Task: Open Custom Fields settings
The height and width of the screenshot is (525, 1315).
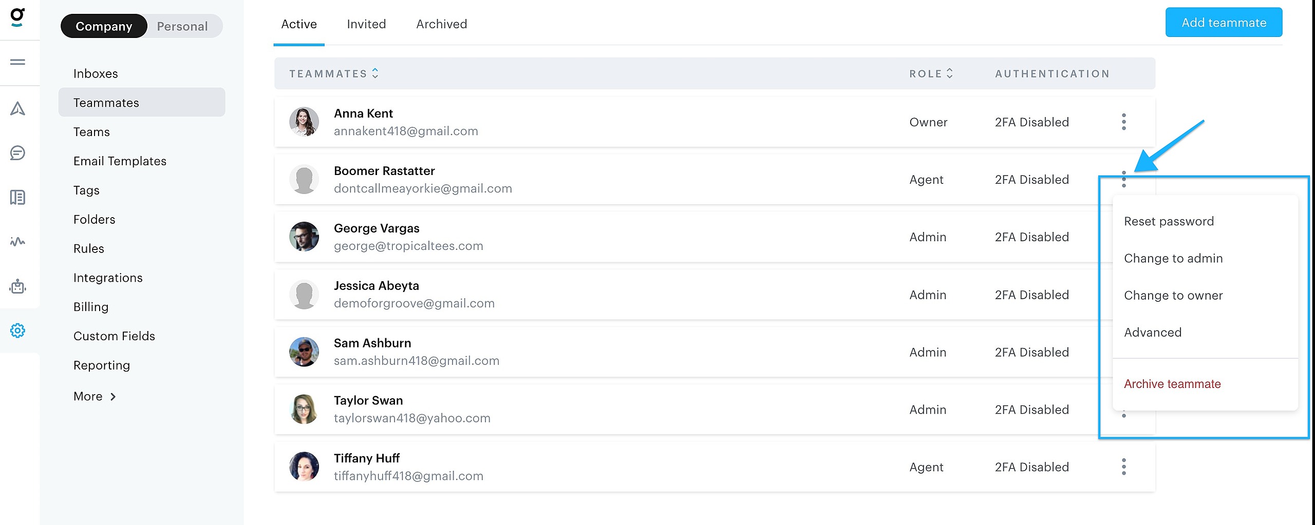Action: [142, 336]
